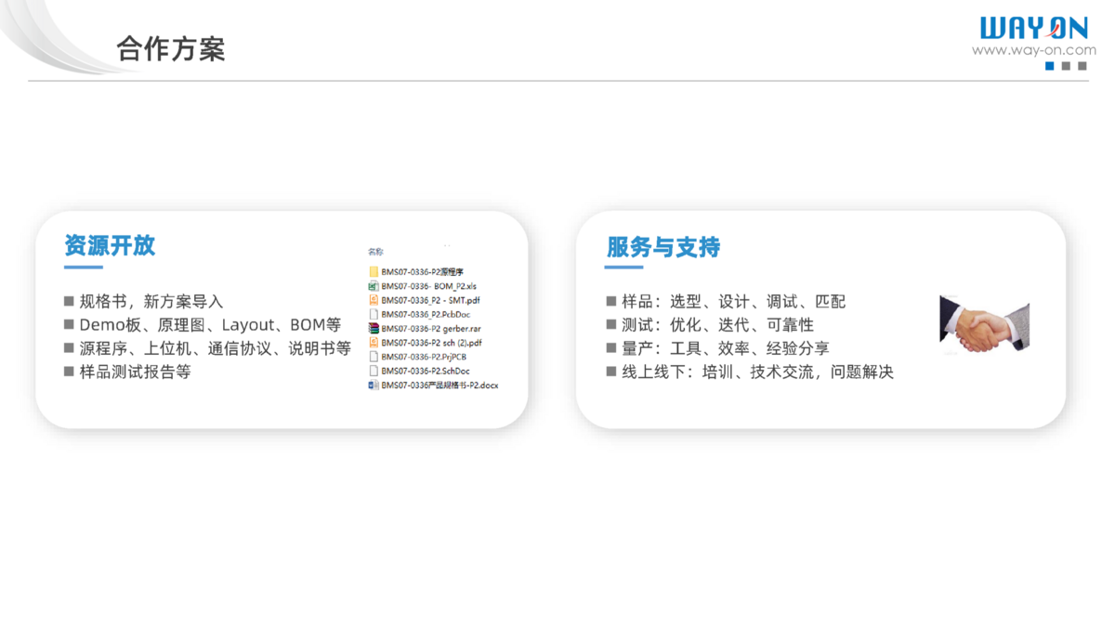Screen dimensions: 1115x627
Task: Click the P2.SchDoc file icon
Action: [x=374, y=371]
